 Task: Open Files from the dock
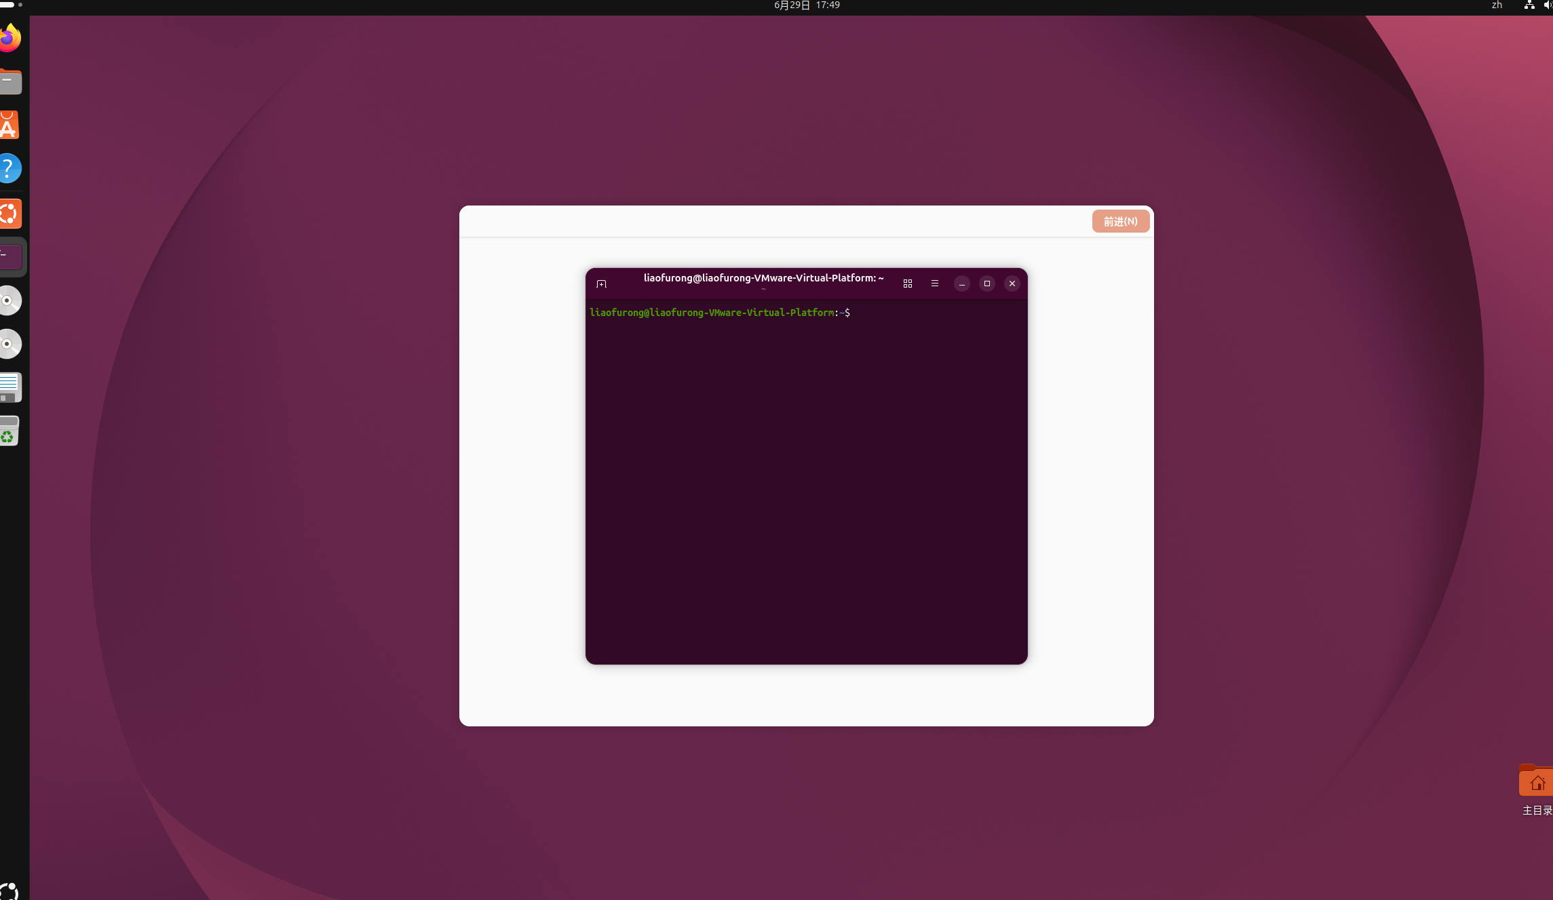coord(9,81)
